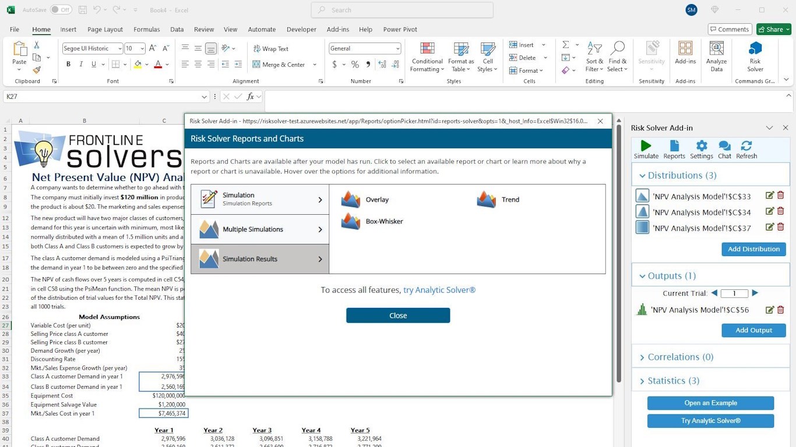Edit the $C$37 distribution

point(770,227)
